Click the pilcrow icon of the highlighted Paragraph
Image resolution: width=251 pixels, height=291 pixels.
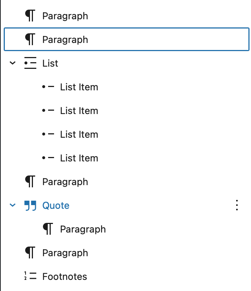[30, 40]
